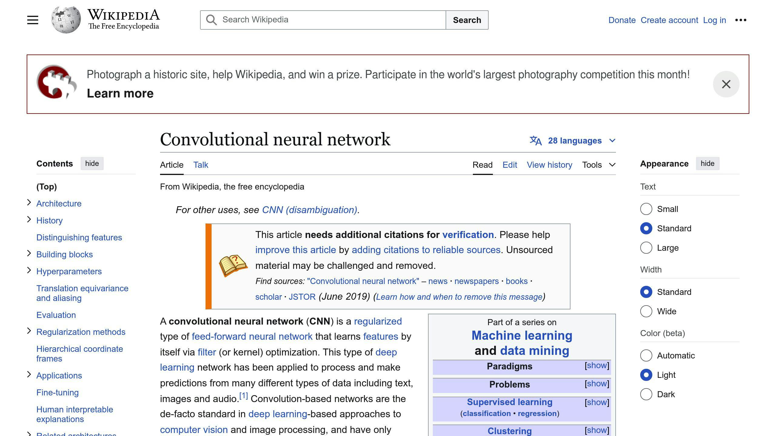Image resolution: width=776 pixels, height=436 pixels.
Task: Expand the Building blocks contents section
Action: pos(29,253)
